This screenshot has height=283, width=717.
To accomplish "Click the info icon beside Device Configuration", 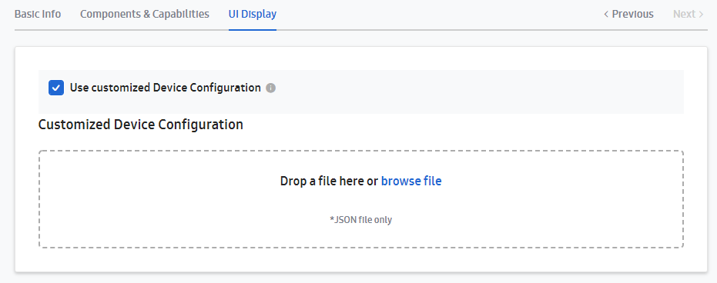I will click(271, 88).
